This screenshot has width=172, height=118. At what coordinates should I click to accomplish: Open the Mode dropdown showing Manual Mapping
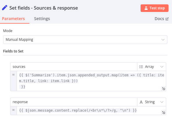point(85,40)
